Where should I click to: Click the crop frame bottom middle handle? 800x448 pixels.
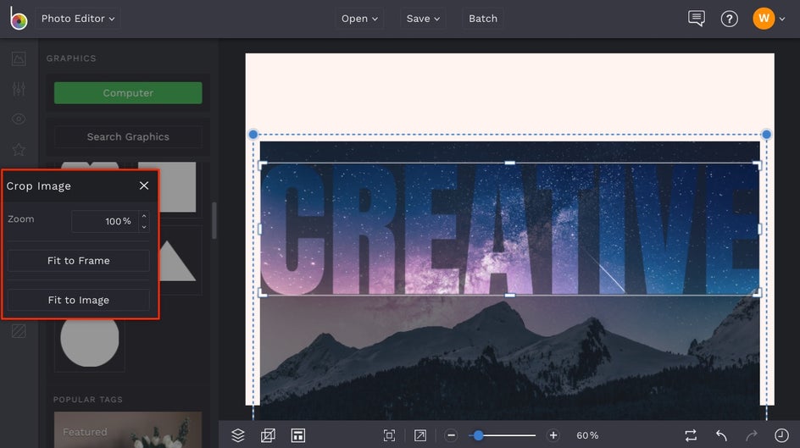[x=509, y=295]
